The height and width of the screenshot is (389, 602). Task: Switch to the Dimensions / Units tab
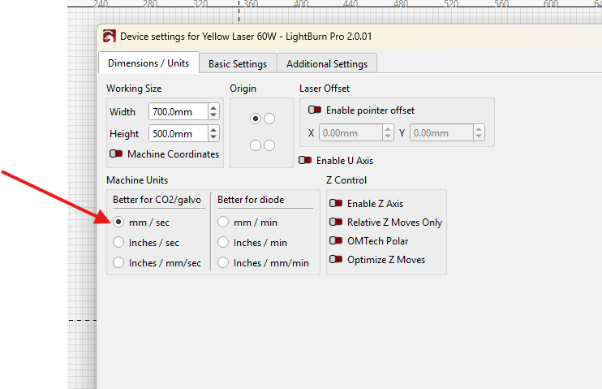tap(148, 63)
